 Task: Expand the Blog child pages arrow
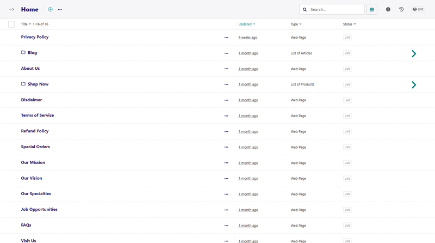414,53
